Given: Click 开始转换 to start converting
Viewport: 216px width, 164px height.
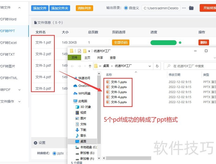Looking at the screenshot, I should [209, 8].
